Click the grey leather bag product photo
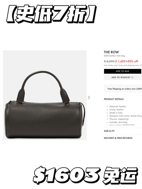Image resolution: width=142 pixels, height=189 pixels. (45, 95)
